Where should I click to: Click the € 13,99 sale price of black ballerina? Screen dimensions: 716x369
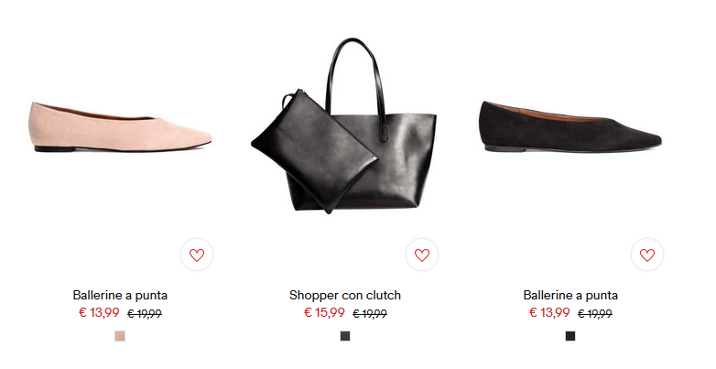tap(549, 313)
